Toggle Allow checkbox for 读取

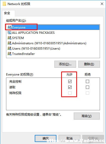pyautogui.click(x=70, y=87)
